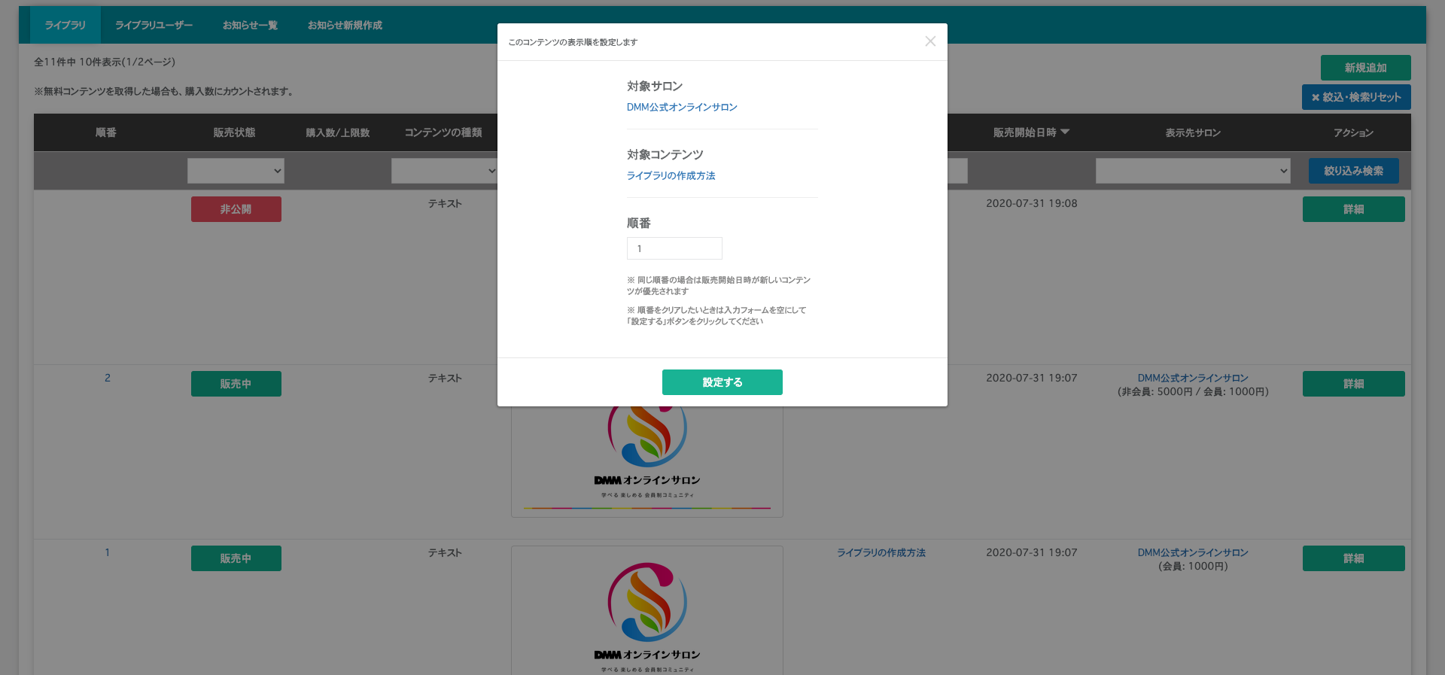Open the お知らせ新規作成 tab
The height and width of the screenshot is (675, 1445).
pos(345,26)
